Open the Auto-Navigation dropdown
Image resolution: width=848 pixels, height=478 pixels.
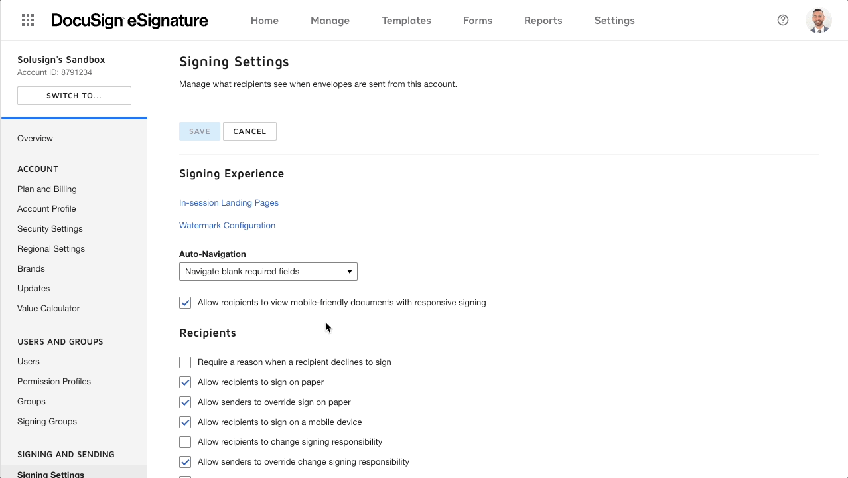268,272
